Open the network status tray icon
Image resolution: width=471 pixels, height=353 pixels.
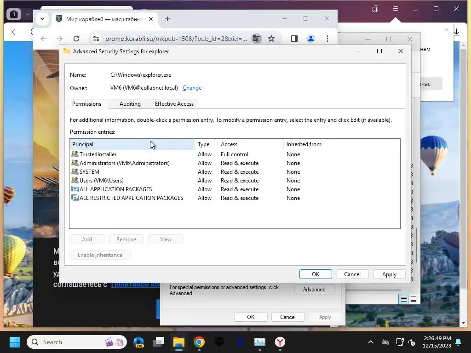click(x=400, y=342)
